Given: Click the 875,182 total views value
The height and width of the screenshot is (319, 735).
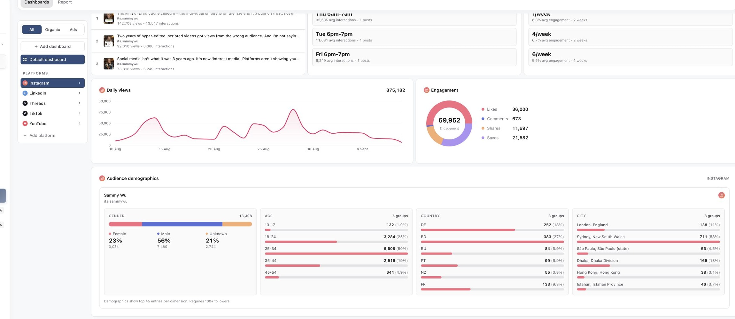Looking at the screenshot, I should pos(395,90).
